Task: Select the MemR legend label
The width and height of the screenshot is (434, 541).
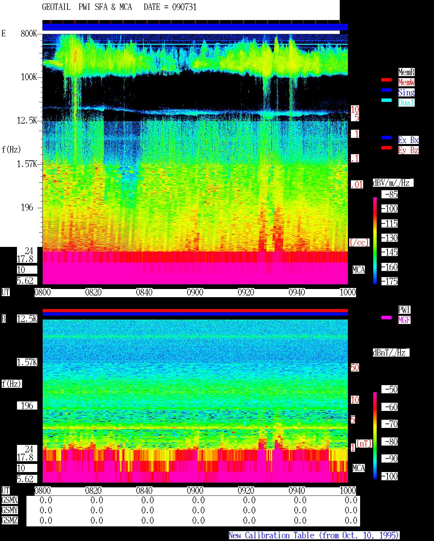Action: click(406, 72)
